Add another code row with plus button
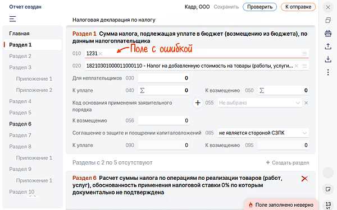 pos(198,103)
